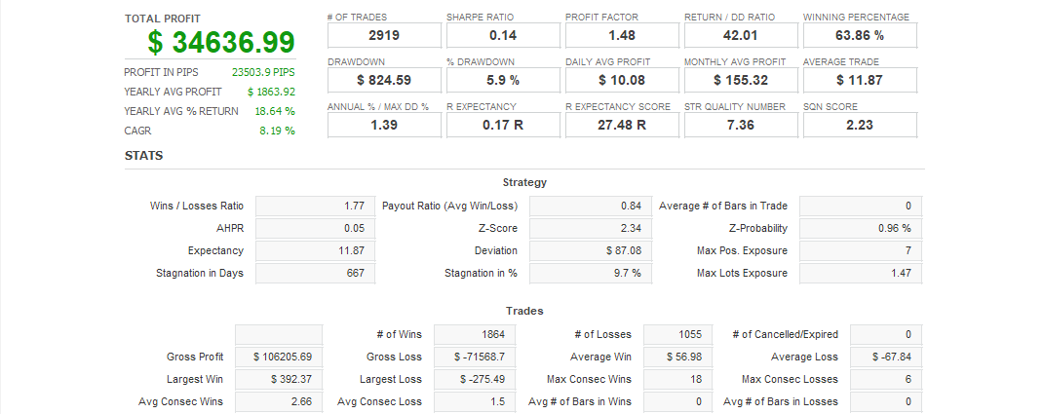
Task: Click the Z-Score value field
Action: 589,228
